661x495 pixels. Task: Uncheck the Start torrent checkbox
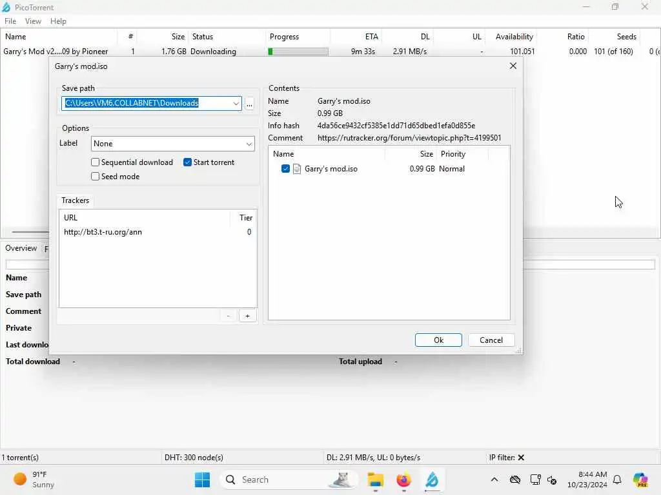pyautogui.click(x=188, y=162)
